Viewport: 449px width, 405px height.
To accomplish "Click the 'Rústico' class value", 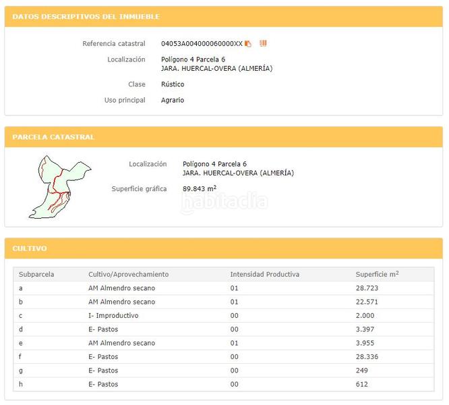I will coord(173,85).
